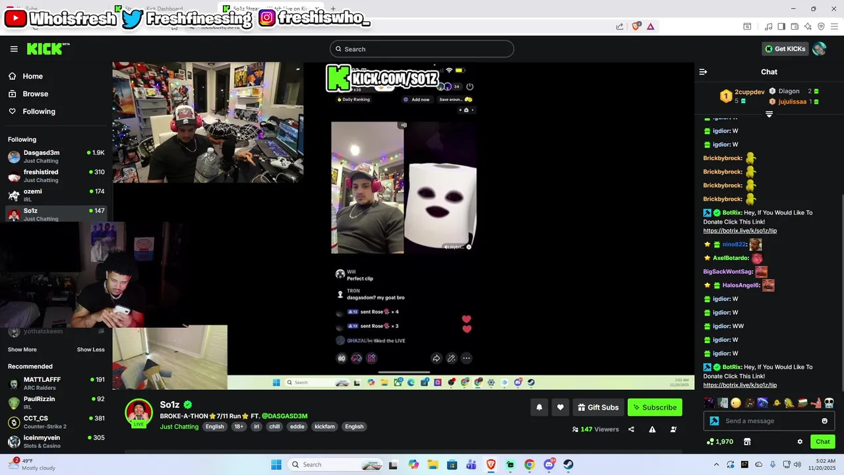This screenshot has width=844, height=475.
Task: Open File Explorer from the taskbar
Action: click(433, 464)
